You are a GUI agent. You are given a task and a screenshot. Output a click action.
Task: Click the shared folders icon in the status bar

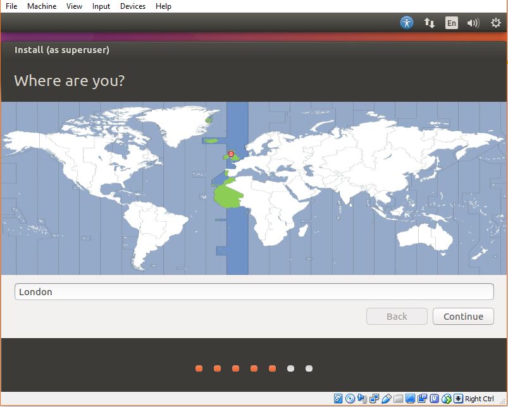[397, 399]
